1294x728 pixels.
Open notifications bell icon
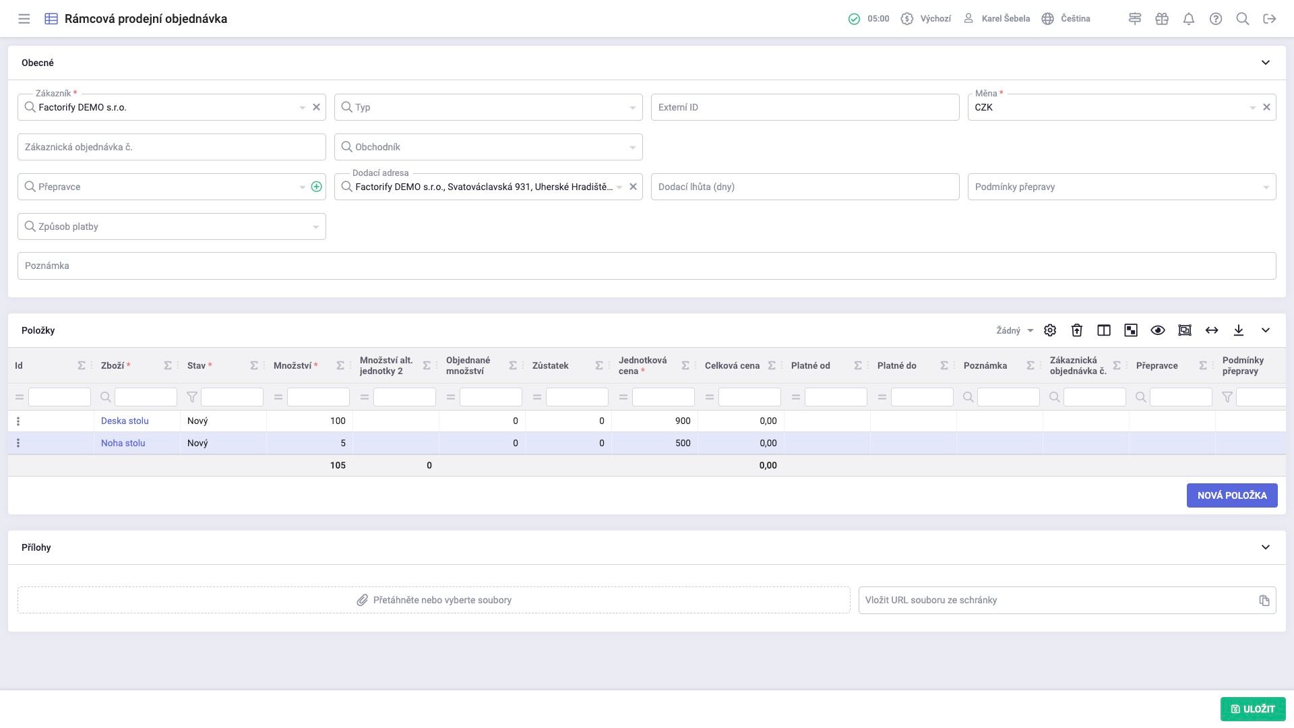(1189, 19)
